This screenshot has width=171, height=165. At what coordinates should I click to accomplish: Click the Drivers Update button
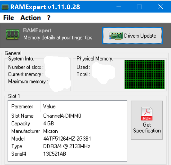pos(132,36)
